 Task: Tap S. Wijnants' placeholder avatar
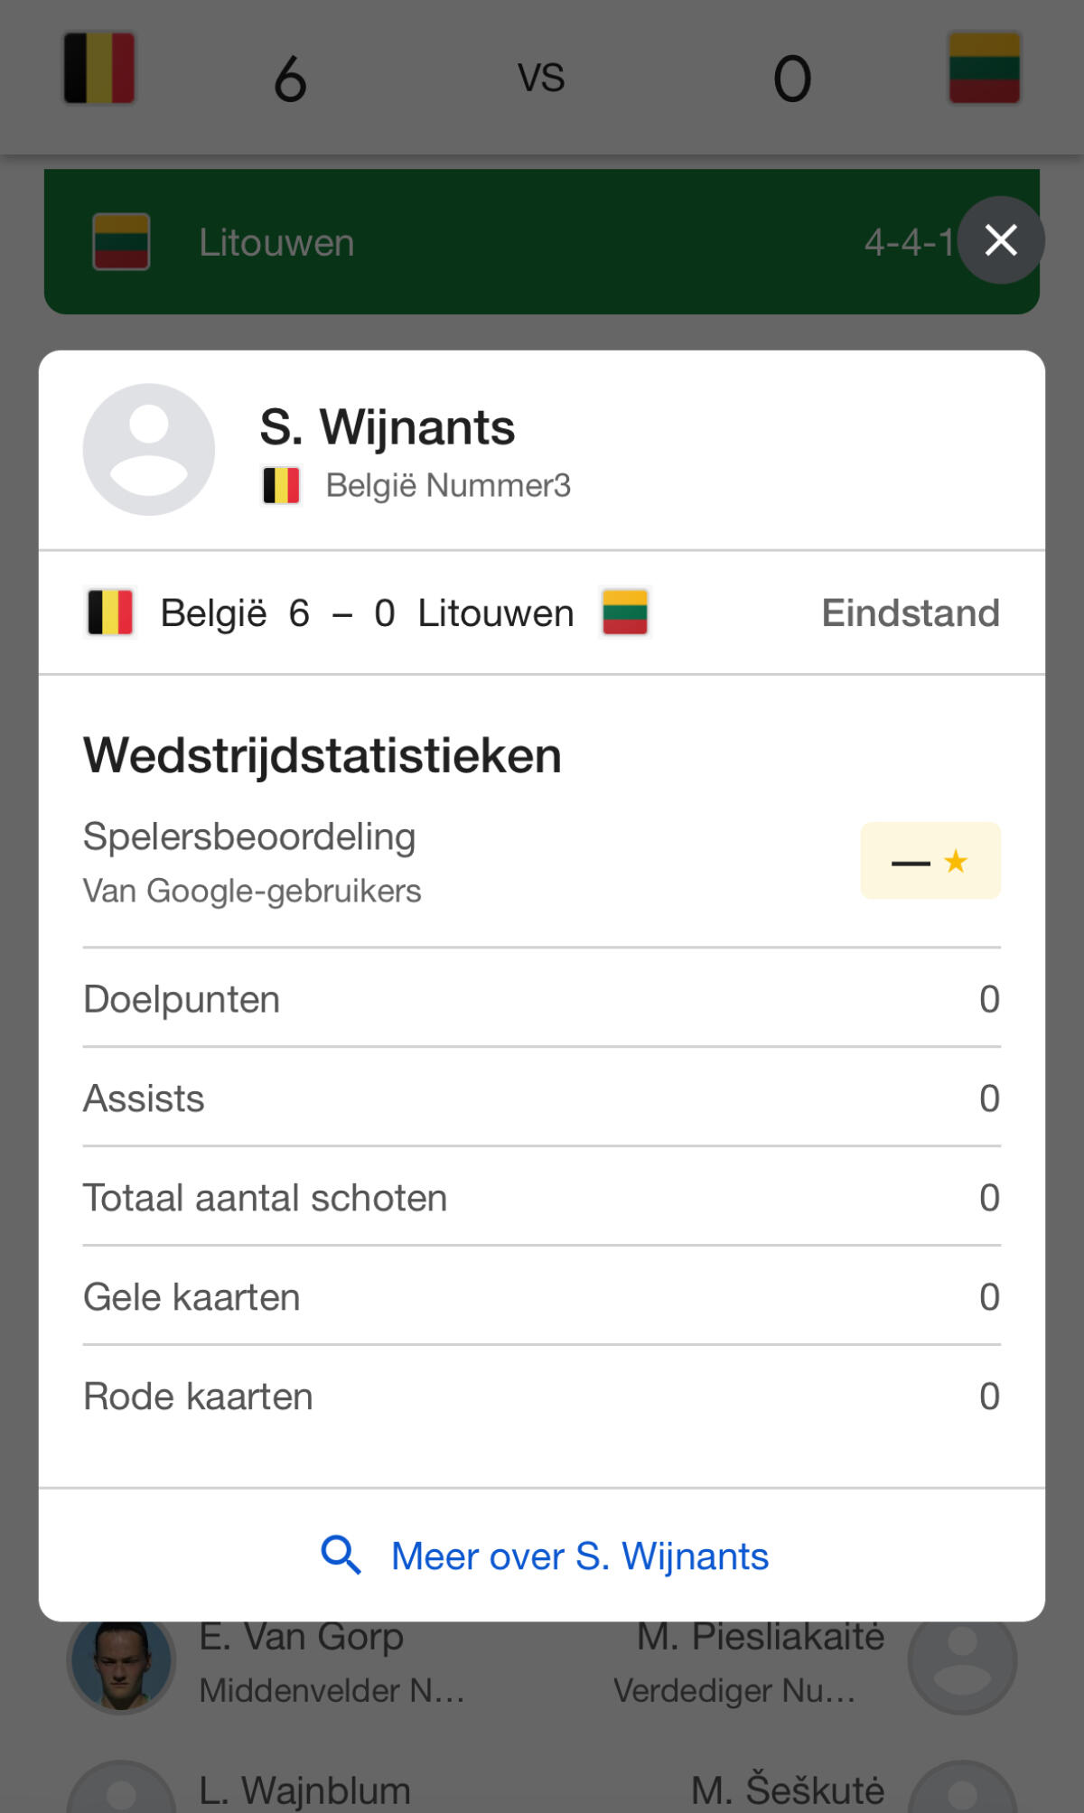pyautogui.click(x=149, y=449)
